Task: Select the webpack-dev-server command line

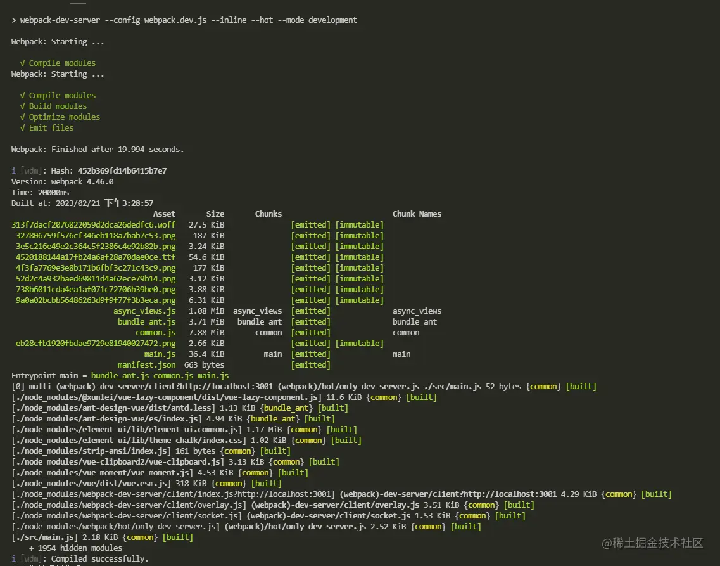Action: (x=184, y=20)
